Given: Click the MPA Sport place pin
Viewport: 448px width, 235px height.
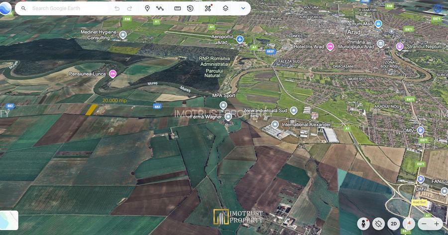Looking at the screenshot, I should pyautogui.click(x=223, y=105).
